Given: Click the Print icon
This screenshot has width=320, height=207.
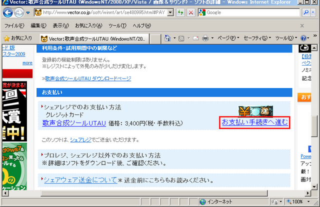Looking at the screenshot, I should 205,38.
